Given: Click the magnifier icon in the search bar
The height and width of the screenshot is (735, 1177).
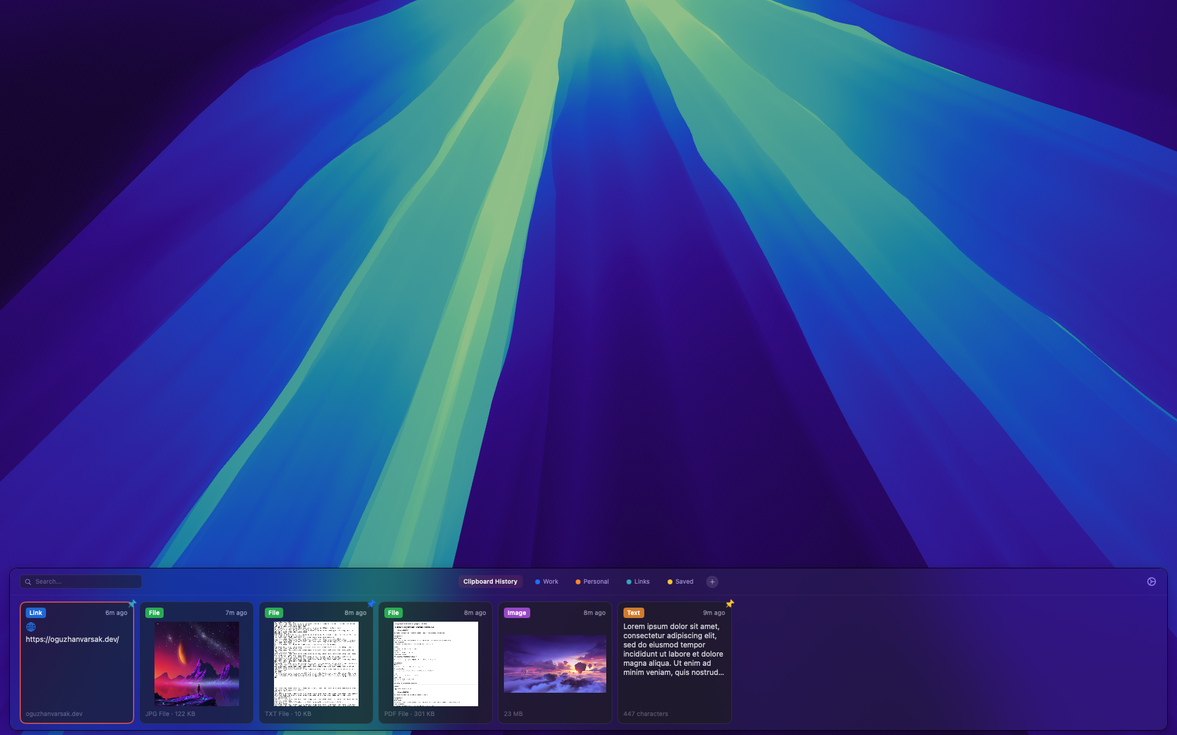Looking at the screenshot, I should (x=29, y=581).
